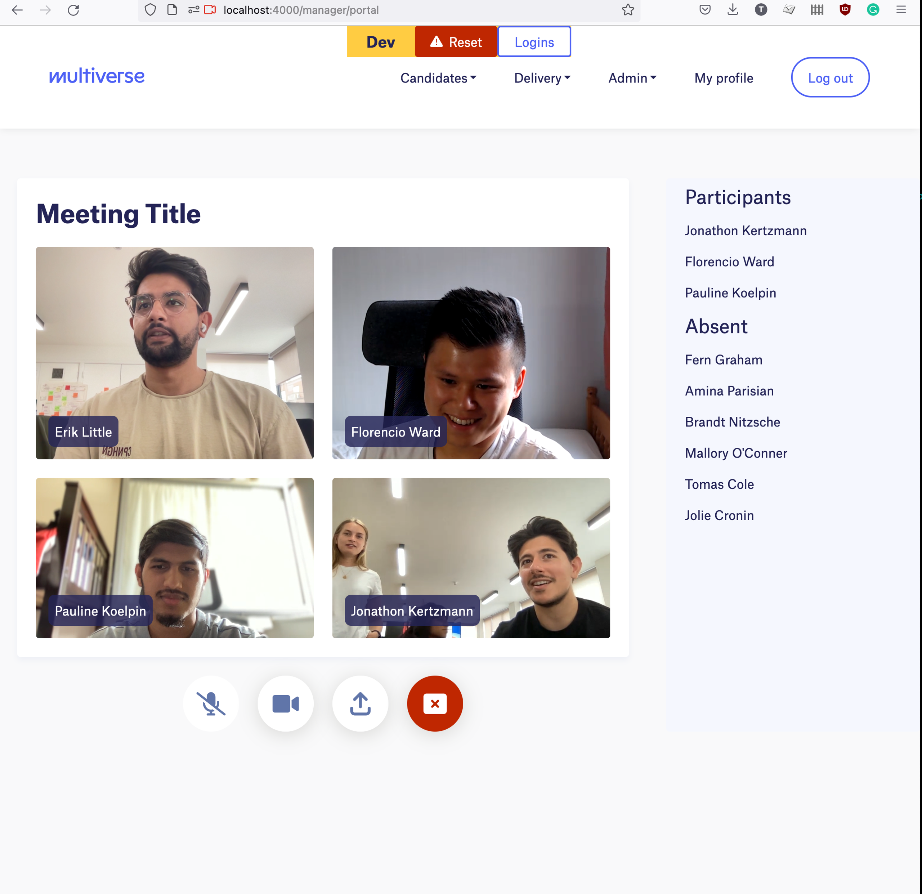Toggle the video camera button
922x894 pixels.
click(x=286, y=703)
